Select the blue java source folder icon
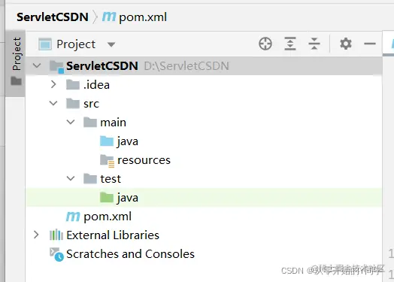 pyautogui.click(x=107, y=141)
